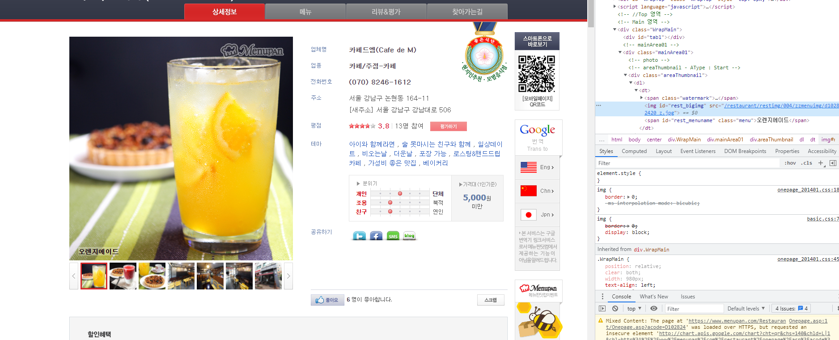Open the onepage_201401.css:18 source link

[808, 190]
